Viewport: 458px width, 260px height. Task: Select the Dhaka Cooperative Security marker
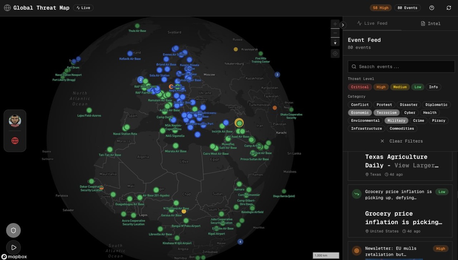pyautogui.click(x=291, y=110)
